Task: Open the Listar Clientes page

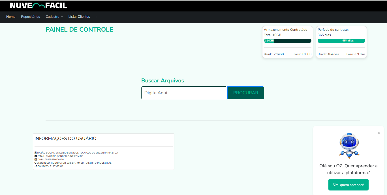Action: pos(79,17)
